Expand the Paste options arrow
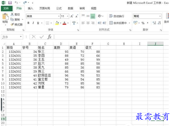Image resolution: width=172 pixels, height=126 pixels. coord(5,25)
